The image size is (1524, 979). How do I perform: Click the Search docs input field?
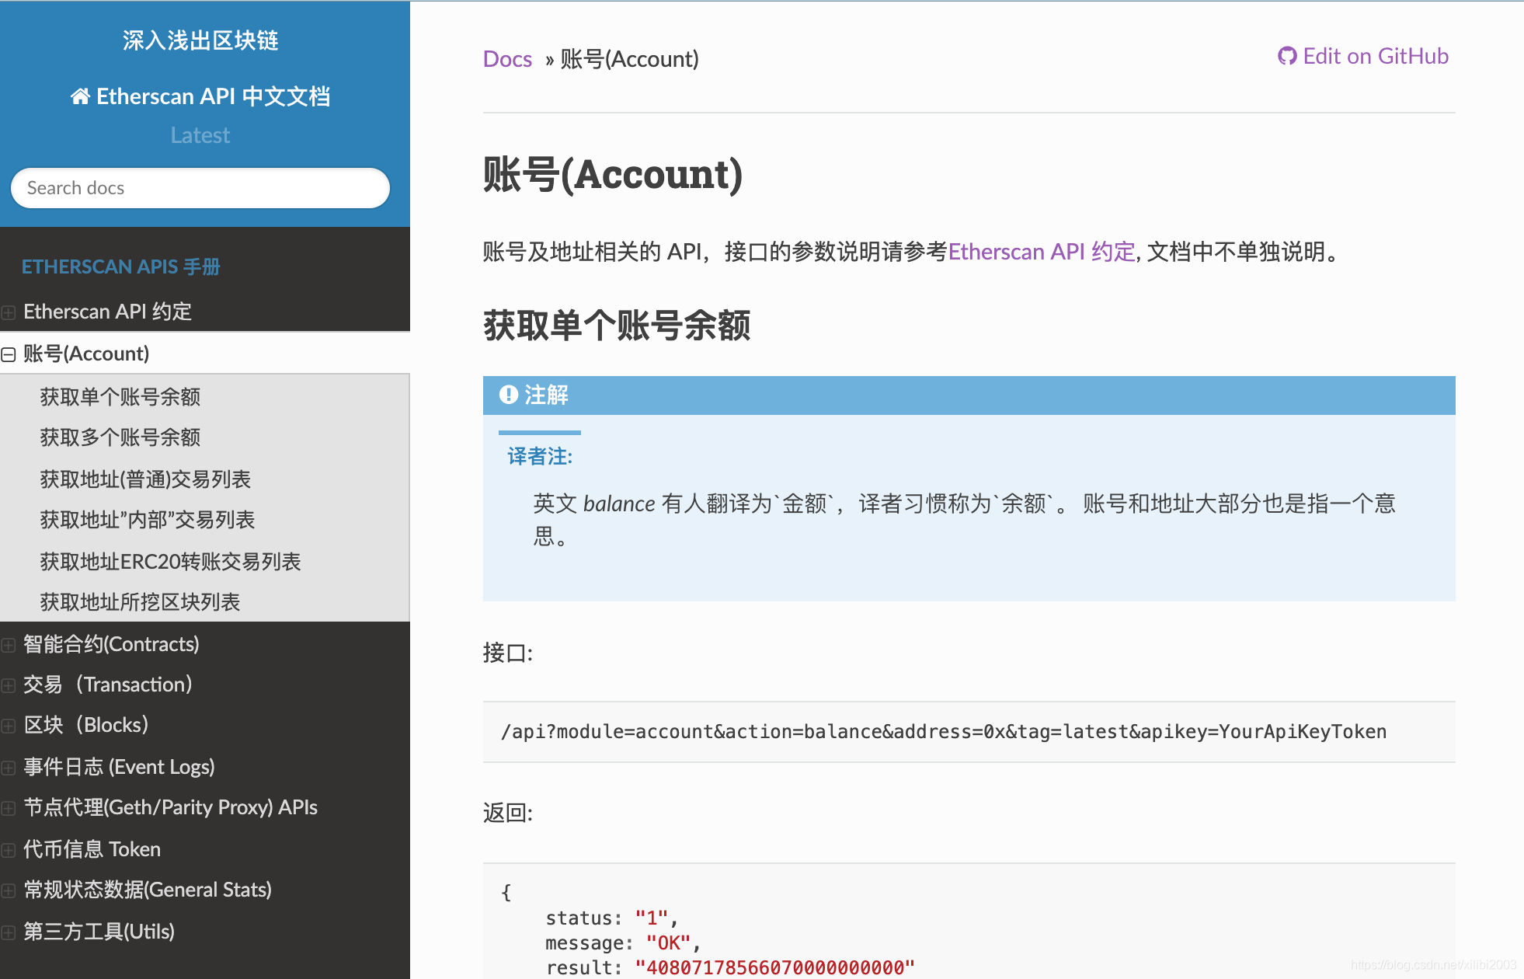click(200, 186)
